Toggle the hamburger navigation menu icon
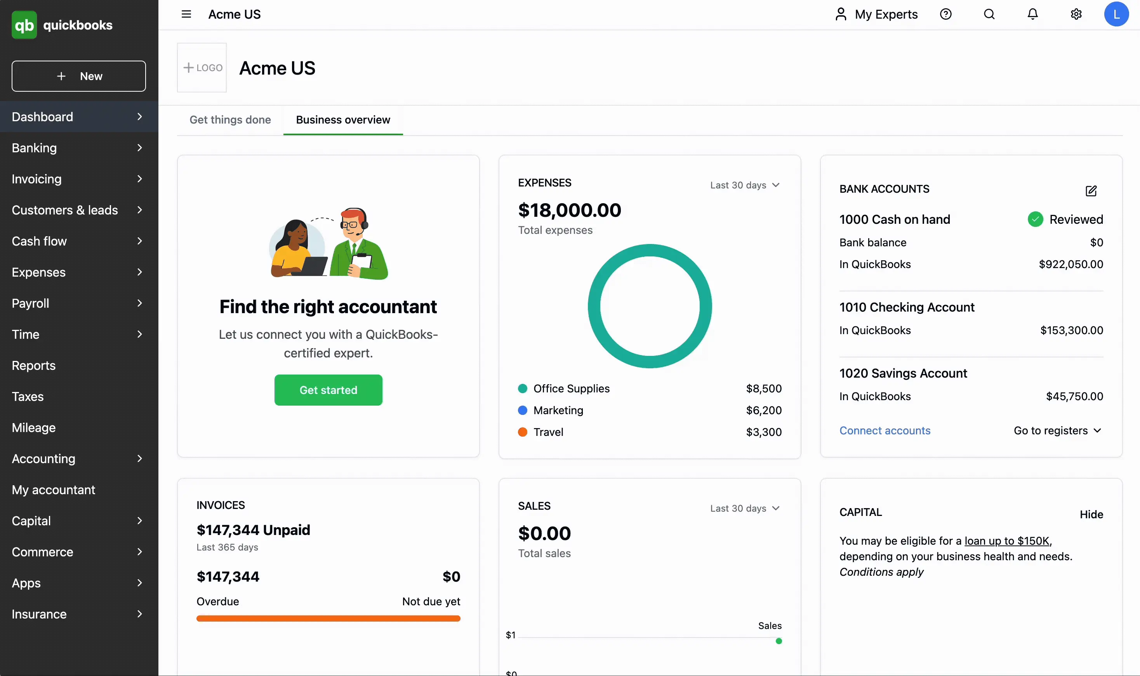1140x676 pixels. pos(186,14)
